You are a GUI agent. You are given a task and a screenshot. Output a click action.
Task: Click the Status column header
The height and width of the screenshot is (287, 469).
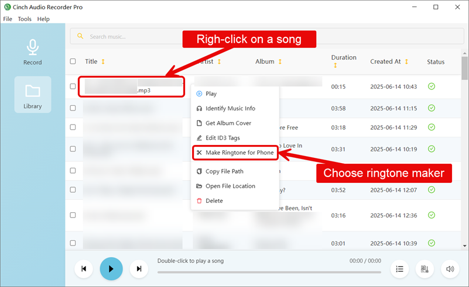436,62
